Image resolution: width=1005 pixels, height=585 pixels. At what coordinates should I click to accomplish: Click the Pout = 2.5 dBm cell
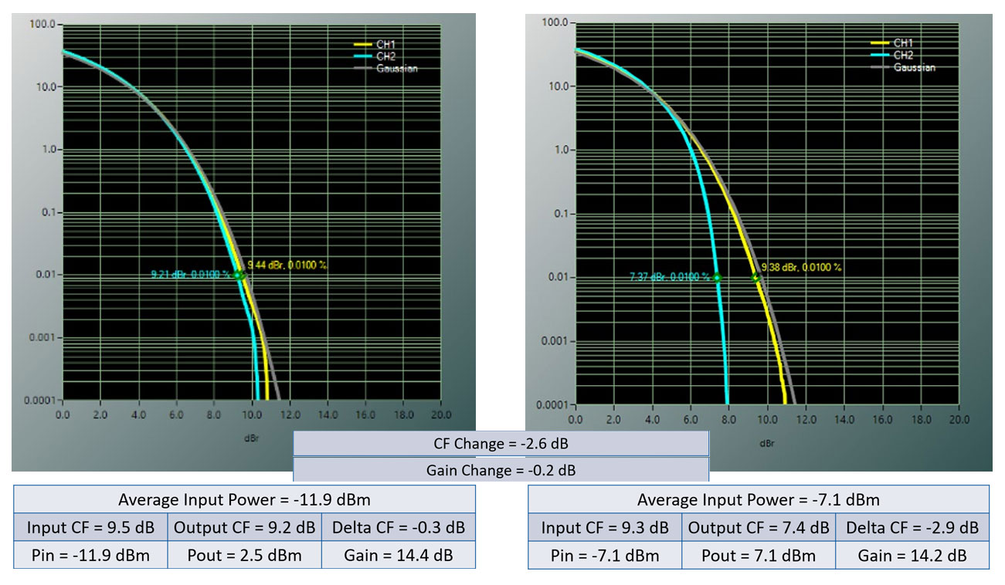point(244,556)
